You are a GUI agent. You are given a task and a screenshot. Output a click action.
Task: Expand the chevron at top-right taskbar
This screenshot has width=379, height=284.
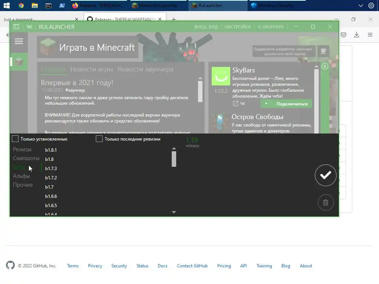coord(360,6)
